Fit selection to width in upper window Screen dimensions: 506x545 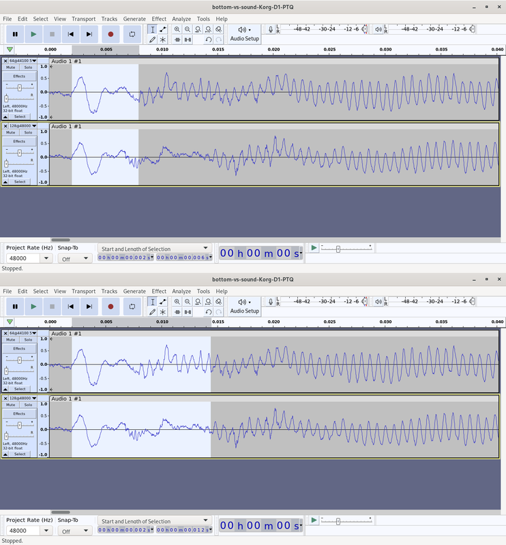coord(198,29)
